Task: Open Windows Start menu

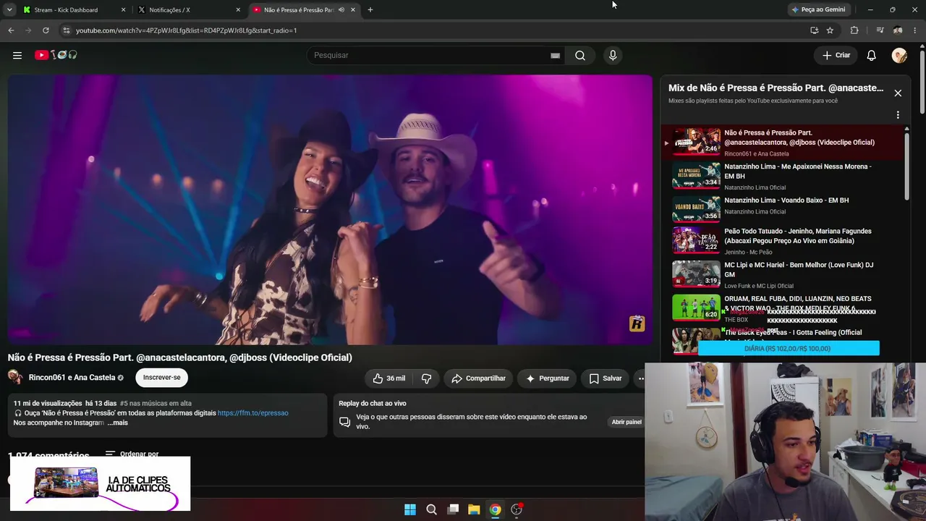Action: [410, 509]
